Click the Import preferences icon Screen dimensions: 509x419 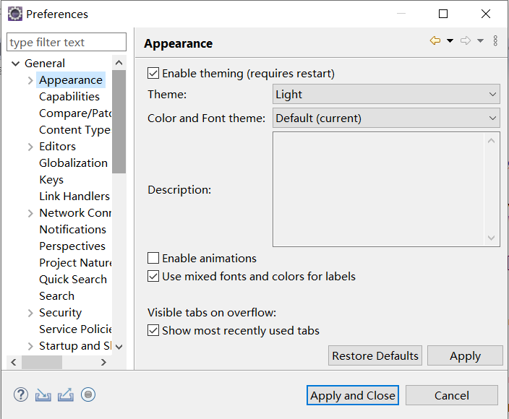tap(43, 395)
